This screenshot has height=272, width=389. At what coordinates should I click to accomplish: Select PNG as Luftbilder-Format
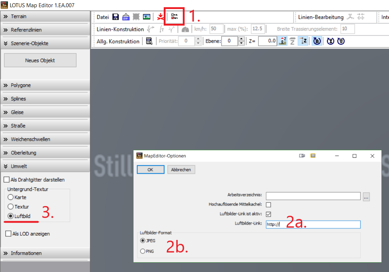click(143, 251)
